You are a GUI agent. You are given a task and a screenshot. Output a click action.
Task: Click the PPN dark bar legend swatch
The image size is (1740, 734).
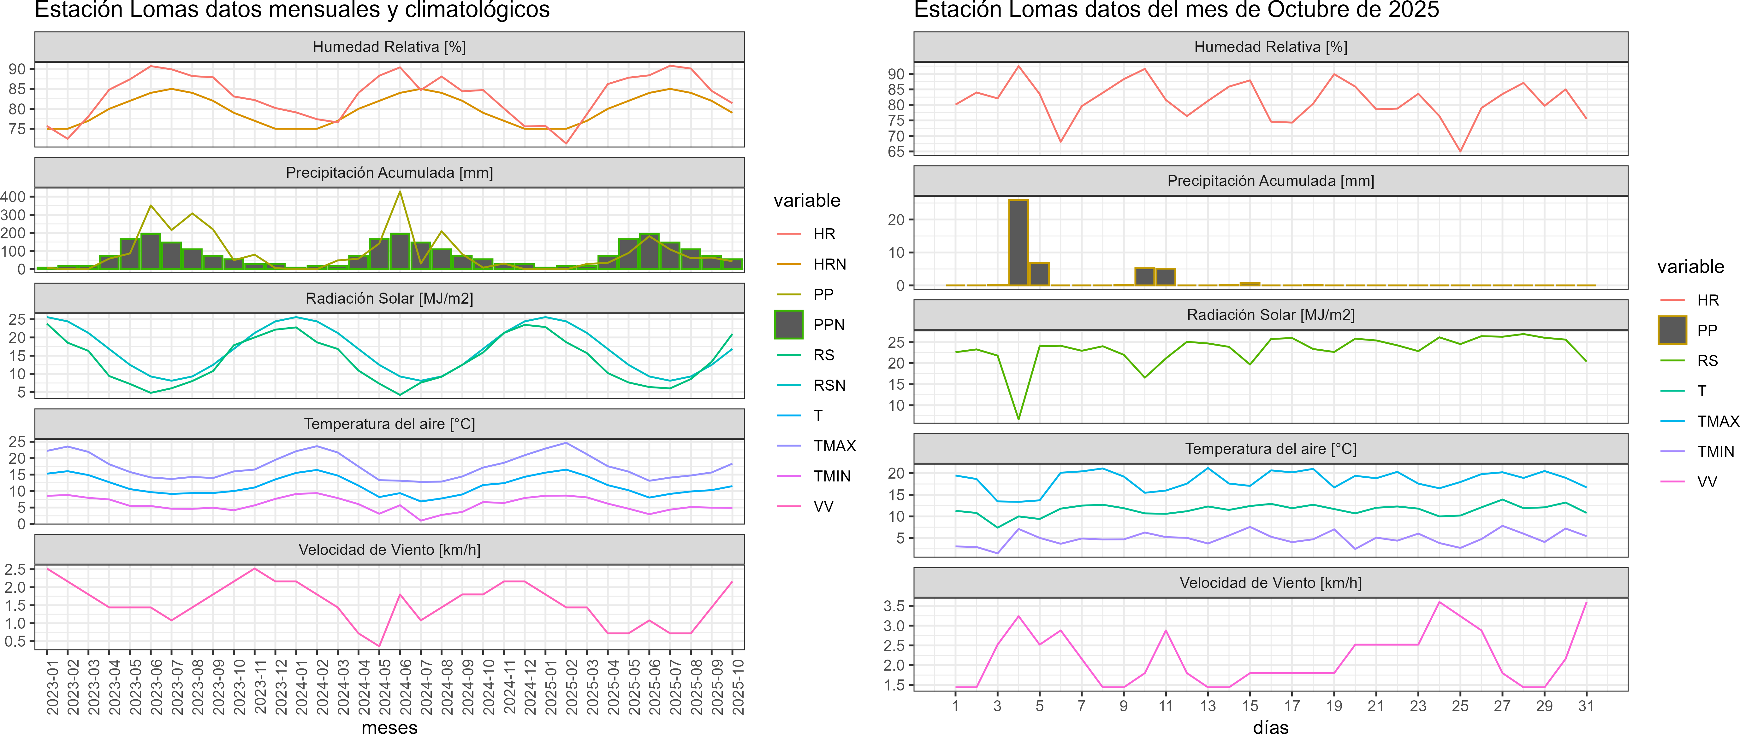click(788, 324)
